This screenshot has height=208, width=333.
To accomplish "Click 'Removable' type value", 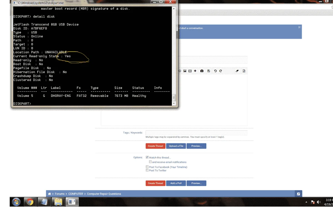I will 99,96.
